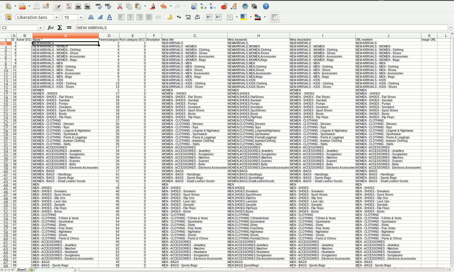
Task: Click formula input line NEW ARRIVALS
Action: coord(262,28)
